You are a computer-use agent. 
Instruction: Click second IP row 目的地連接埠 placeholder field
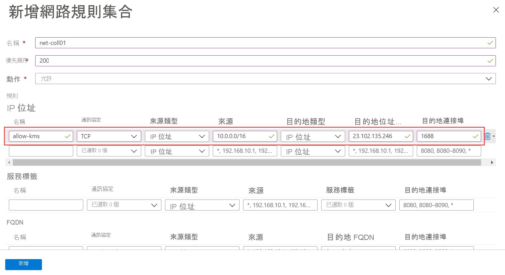(x=449, y=151)
